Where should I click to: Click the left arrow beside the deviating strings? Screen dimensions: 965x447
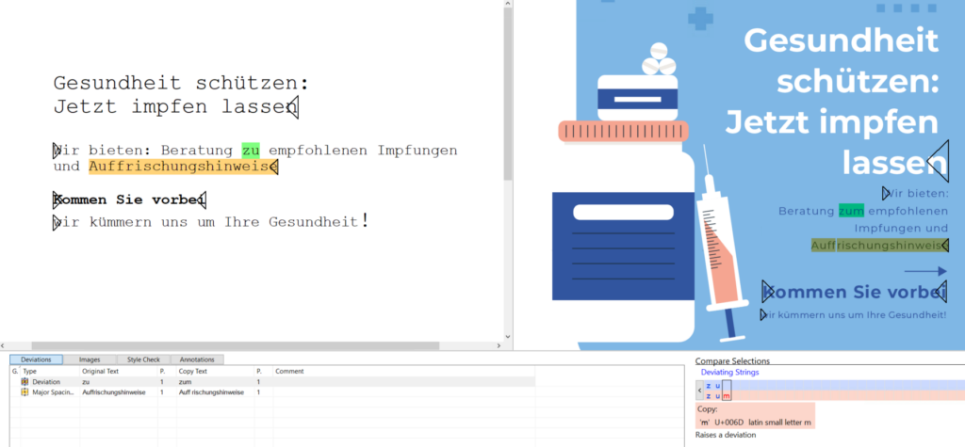tap(698, 390)
